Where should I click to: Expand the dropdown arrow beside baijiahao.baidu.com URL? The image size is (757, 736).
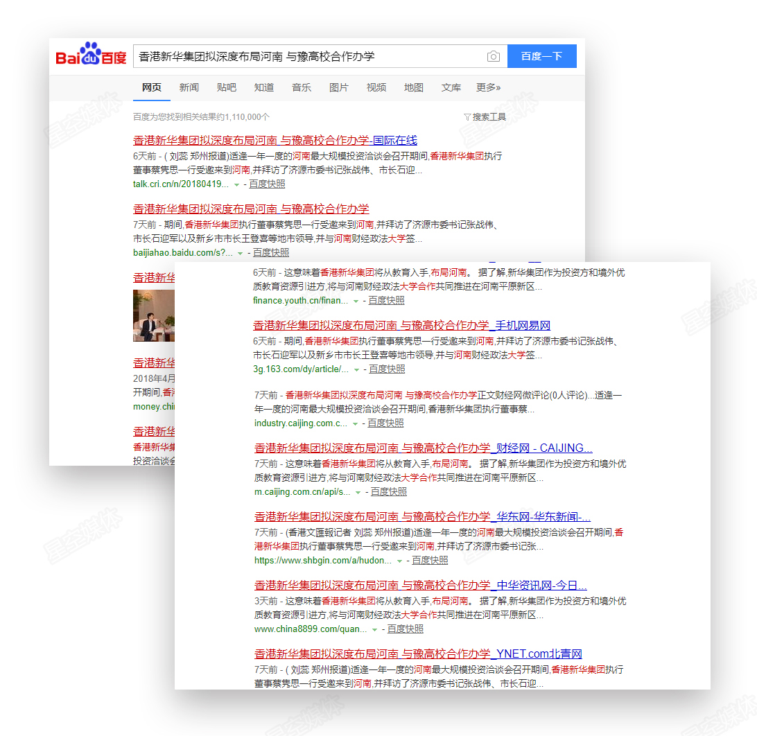[x=240, y=254]
